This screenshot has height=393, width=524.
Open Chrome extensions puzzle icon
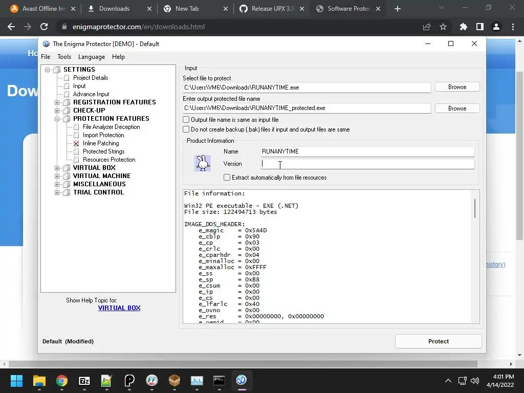[463, 27]
